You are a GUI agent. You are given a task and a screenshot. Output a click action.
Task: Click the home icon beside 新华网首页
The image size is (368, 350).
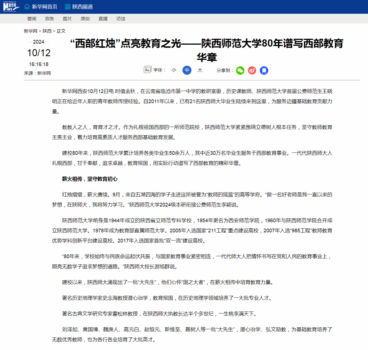pyautogui.click(x=27, y=6)
